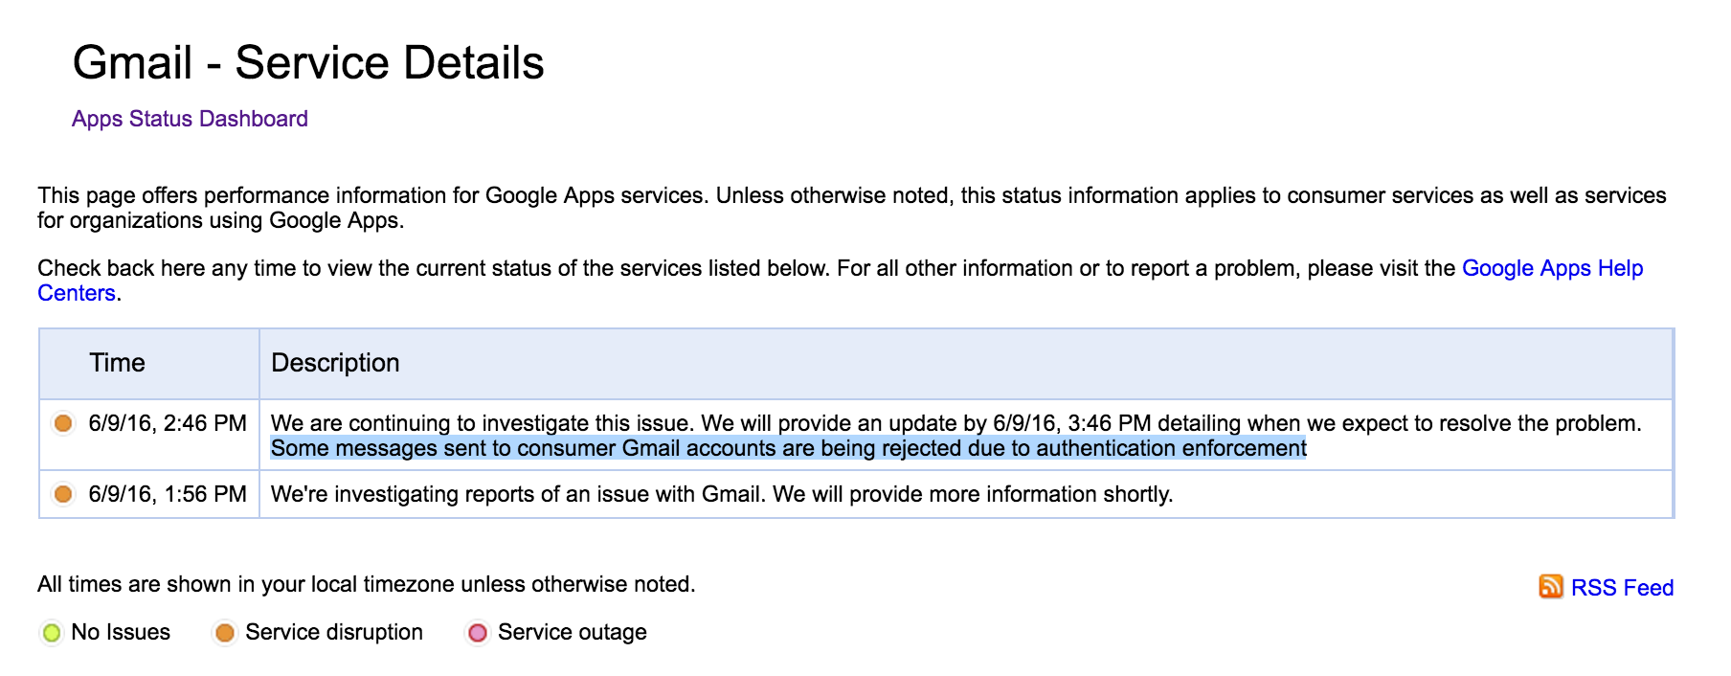Click the "Service disruption" legend label

point(333,632)
